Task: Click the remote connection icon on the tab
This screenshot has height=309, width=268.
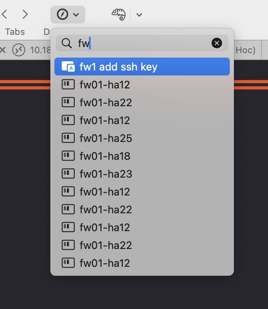Action: pos(19,50)
